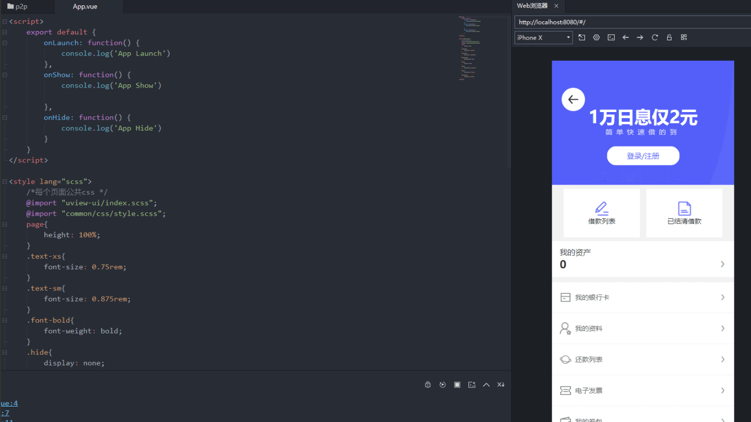Image resolution: width=751 pixels, height=422 pixels.
Task: Switch to the App.vue editor tab
Action: tap(85, 6)
